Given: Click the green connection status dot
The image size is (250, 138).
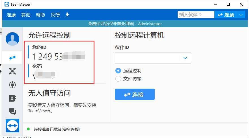Looking at the screenshot, I should [x=28, y=129].
